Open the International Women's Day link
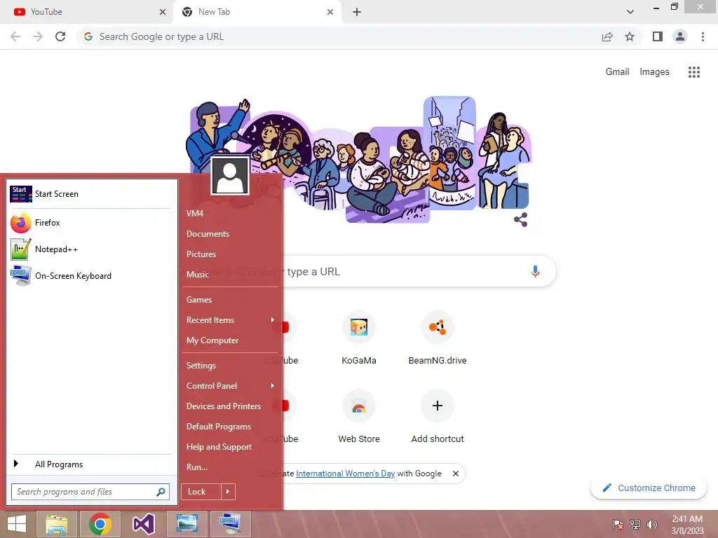Image resolution: width=718 pixels, height=538 pixels. (345, 474)
